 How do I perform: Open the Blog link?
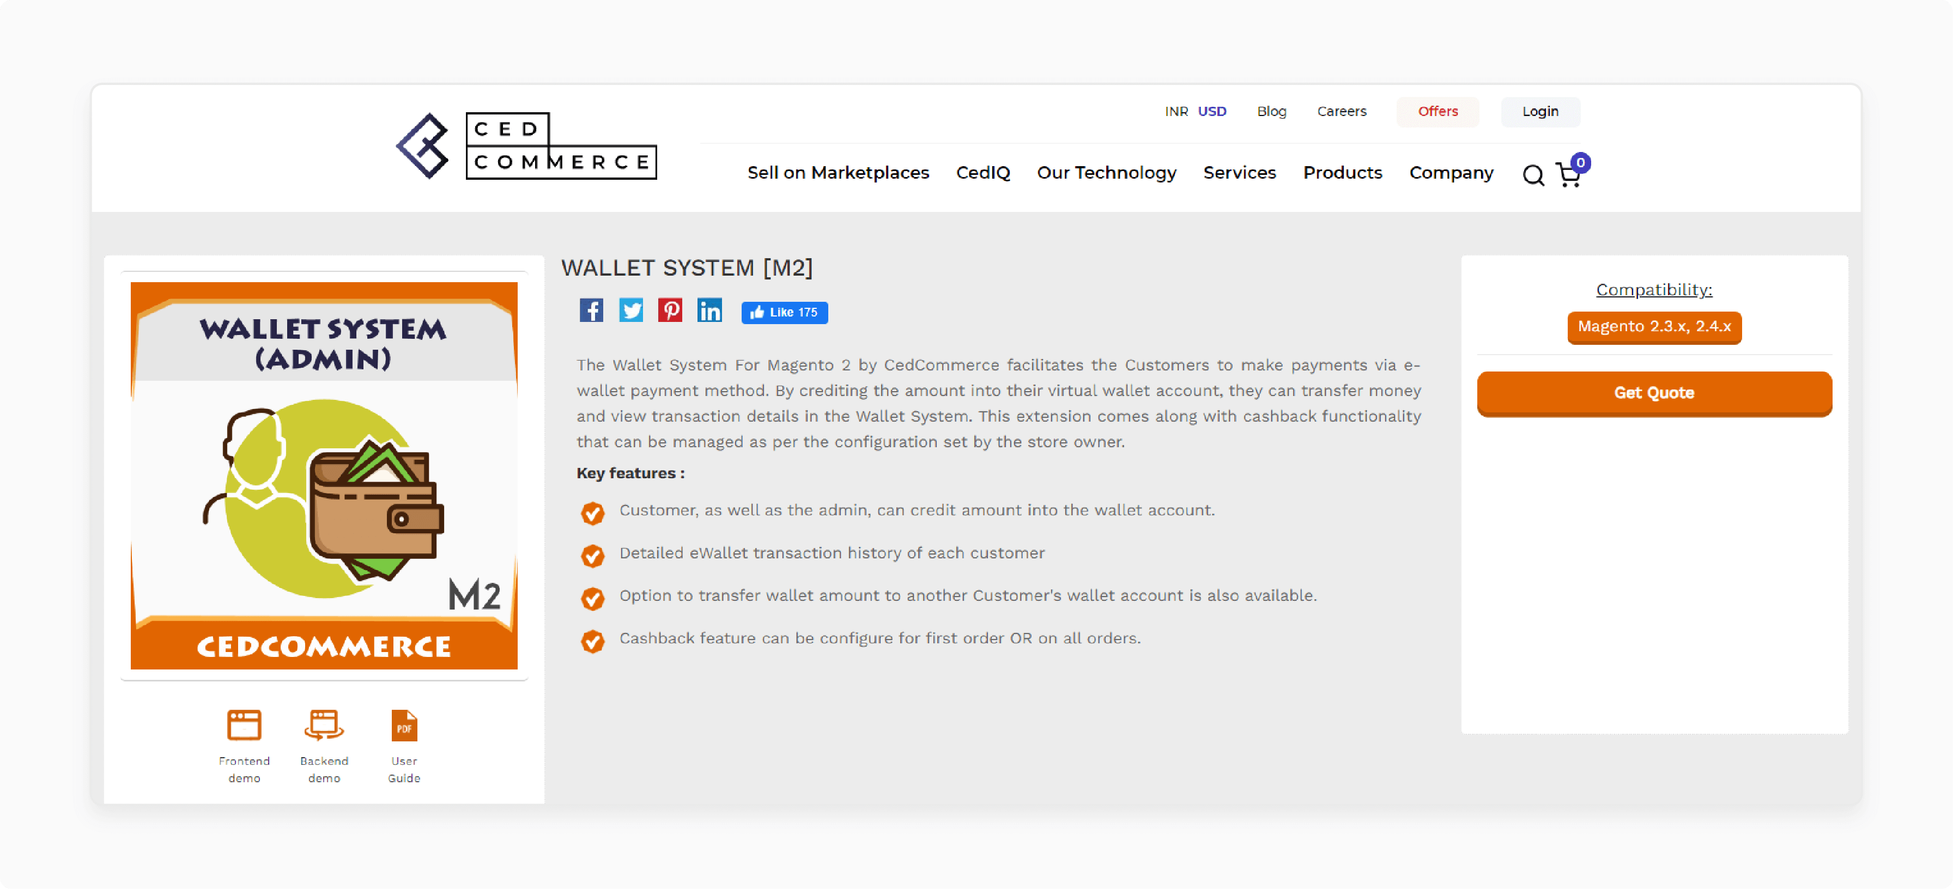(x=1271, y=112)
